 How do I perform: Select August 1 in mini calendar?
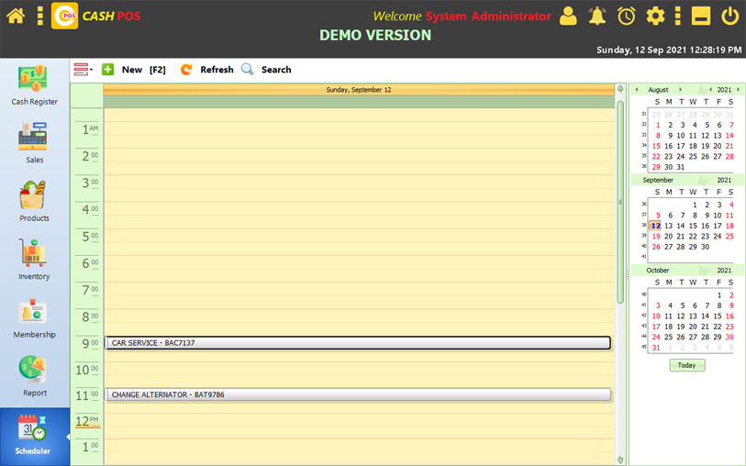658,125
